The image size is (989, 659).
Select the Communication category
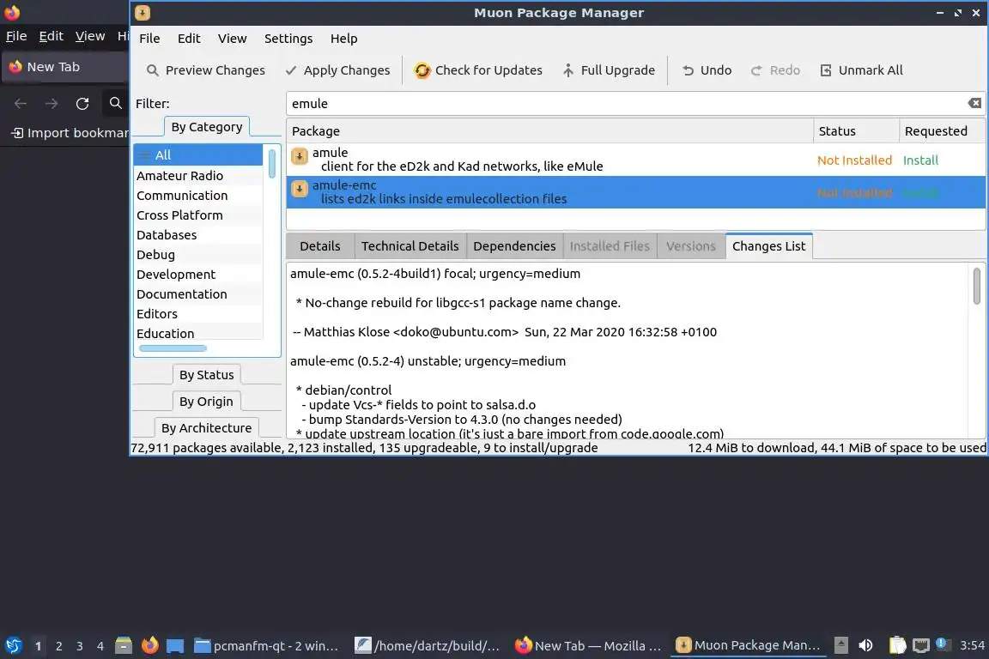coord(198,196)
